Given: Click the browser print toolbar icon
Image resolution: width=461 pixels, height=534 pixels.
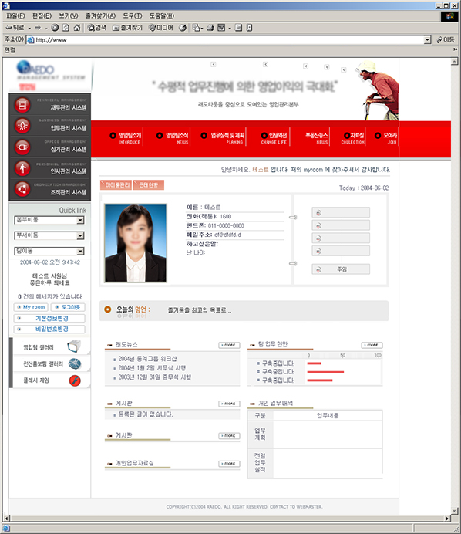Looking at the screenshot, I should (x=210, y=28).
